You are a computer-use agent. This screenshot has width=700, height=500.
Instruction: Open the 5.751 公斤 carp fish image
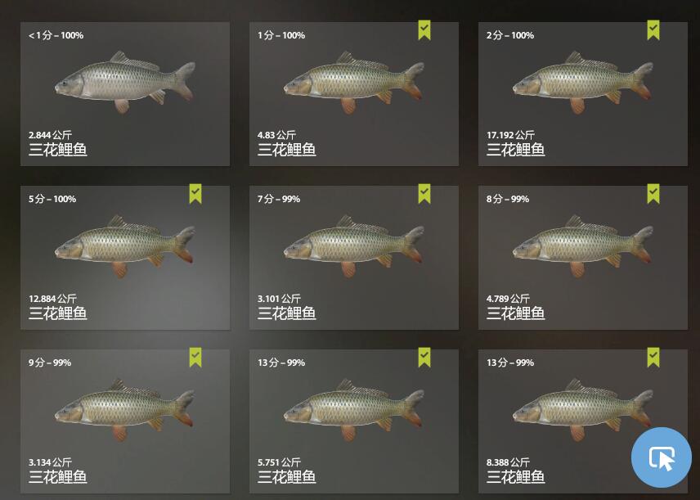point(354,410)
